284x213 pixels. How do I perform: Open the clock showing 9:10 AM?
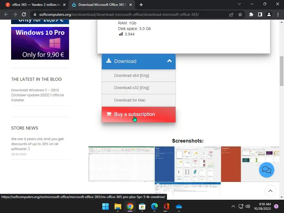(262, 206)
